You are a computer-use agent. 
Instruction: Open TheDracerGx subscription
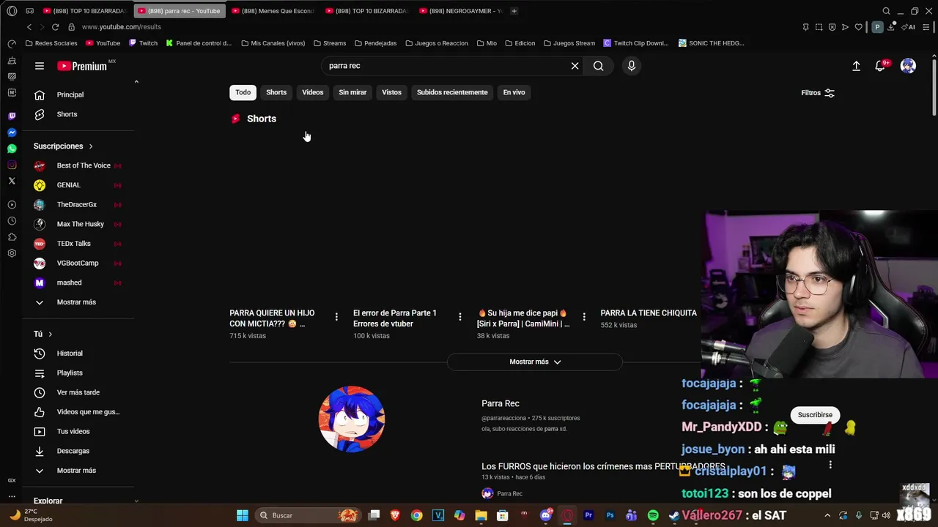click(78, 205)
